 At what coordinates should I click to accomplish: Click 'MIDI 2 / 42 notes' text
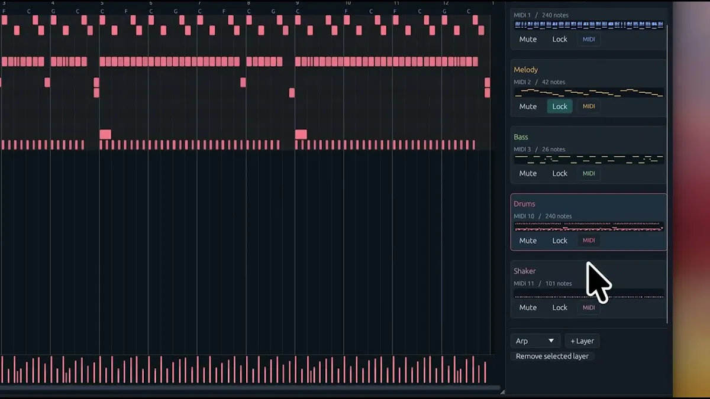[x=539, y=82]
